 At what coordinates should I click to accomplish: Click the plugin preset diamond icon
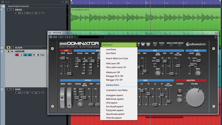[102, 37]
